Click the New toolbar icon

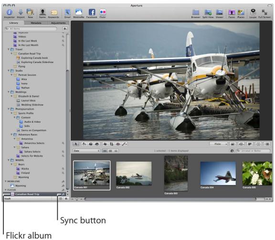[30, 12]
